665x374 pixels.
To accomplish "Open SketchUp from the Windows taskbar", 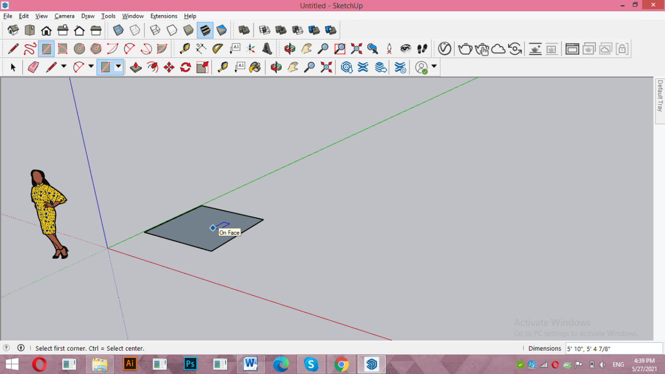I will tap(371, 364).
